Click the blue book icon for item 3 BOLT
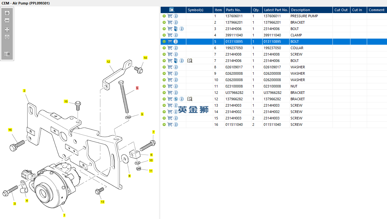This screenshot has width=387, height=219. tap(176, 29)
